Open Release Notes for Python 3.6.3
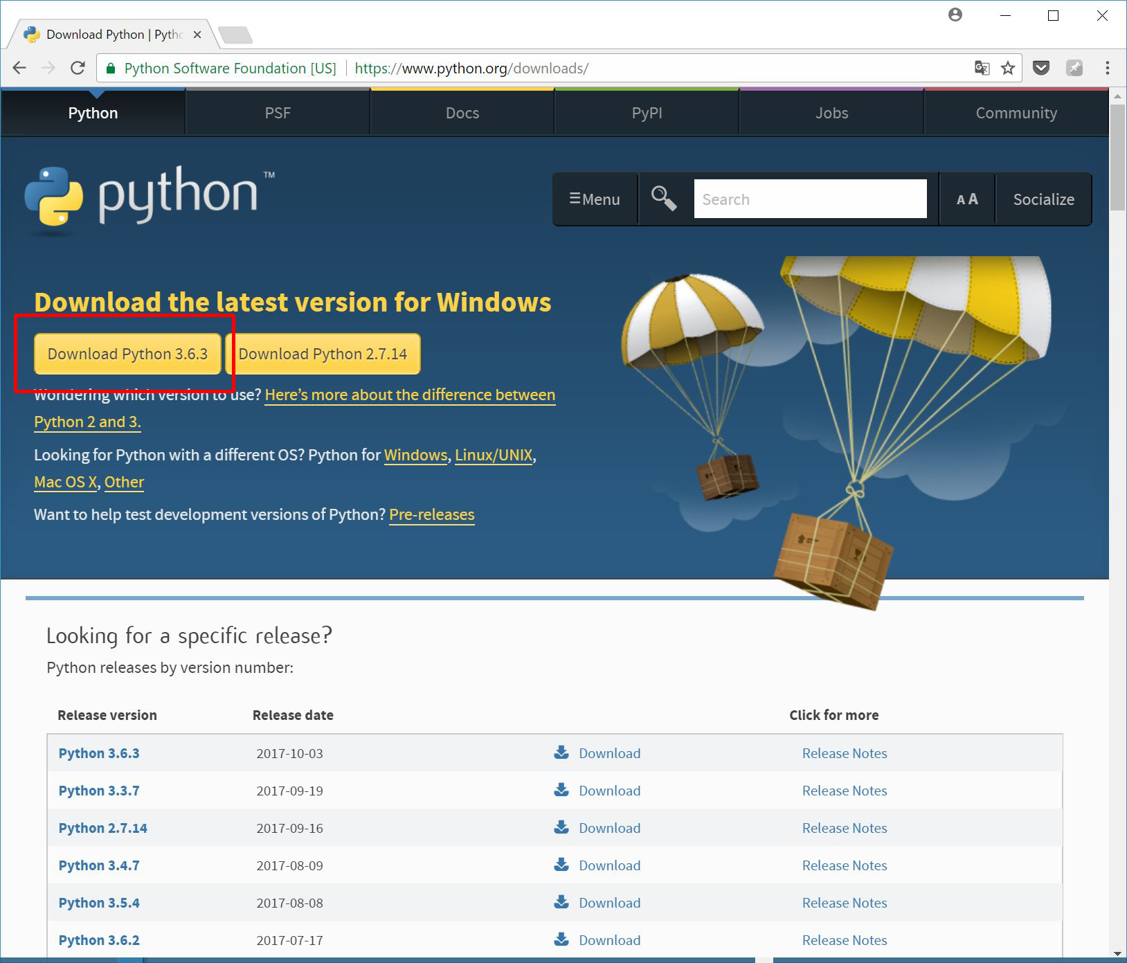The width and height of the screenshot is (1127, 963). [845, 753]
